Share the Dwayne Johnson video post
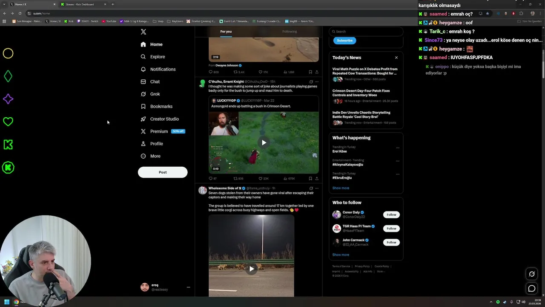The width and height of the screenshot is (545, 307). [x=317, y=72]
